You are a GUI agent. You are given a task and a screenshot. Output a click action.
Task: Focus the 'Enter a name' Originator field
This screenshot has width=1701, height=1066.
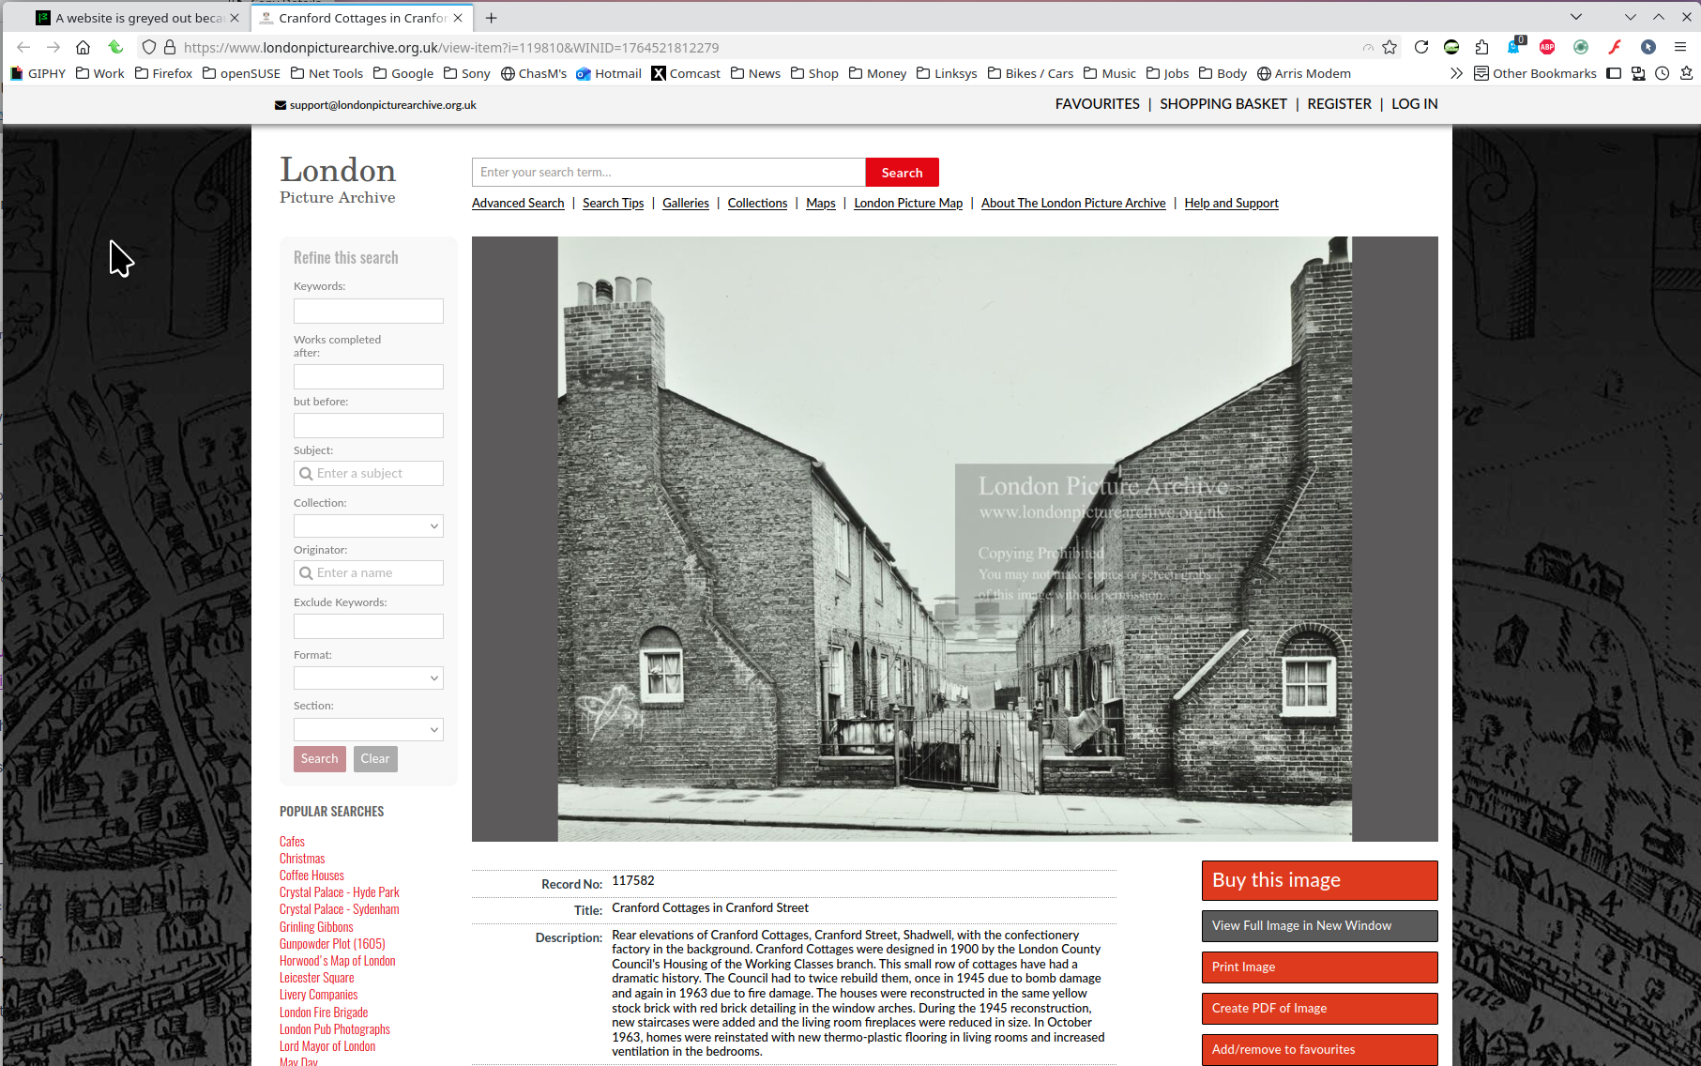coord(368,572)
